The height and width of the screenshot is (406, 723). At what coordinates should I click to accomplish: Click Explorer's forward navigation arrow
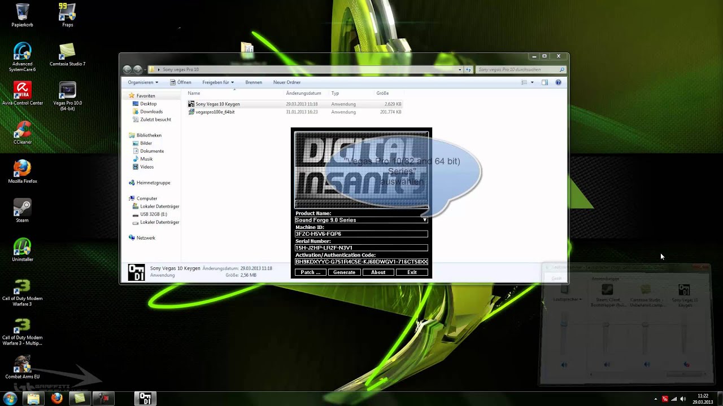click(x=137, y=69)
